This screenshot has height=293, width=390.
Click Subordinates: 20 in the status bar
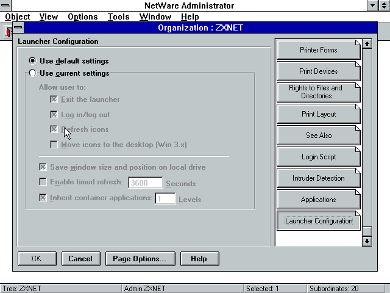click(x=334, y=289)
